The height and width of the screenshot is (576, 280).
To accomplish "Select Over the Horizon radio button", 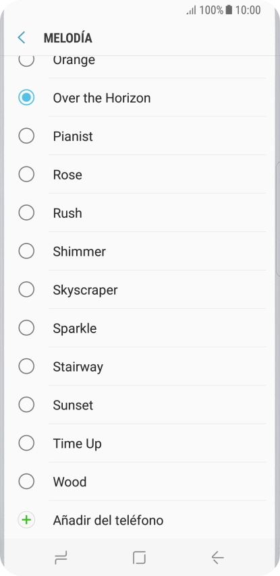I will point(26,98).
